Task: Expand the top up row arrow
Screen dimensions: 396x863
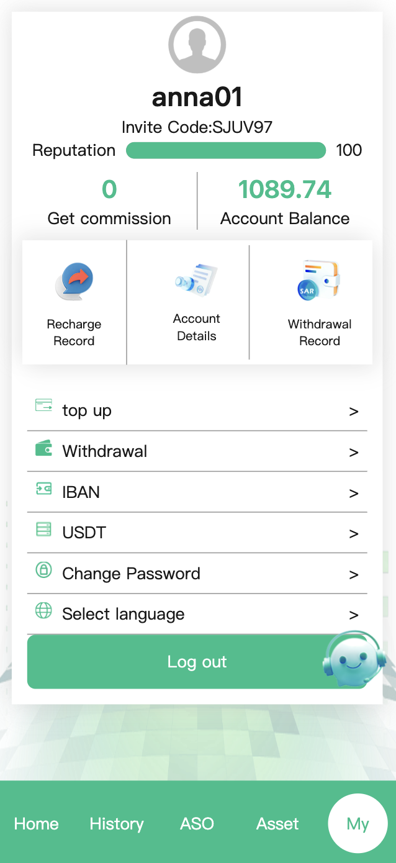Action: [354, 412]
